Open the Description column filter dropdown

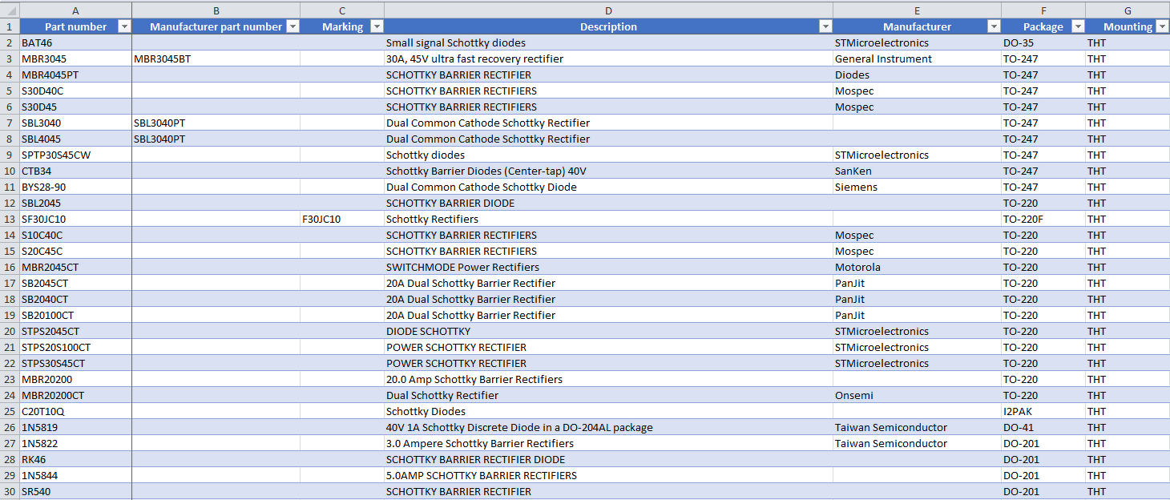pos(825,26)
